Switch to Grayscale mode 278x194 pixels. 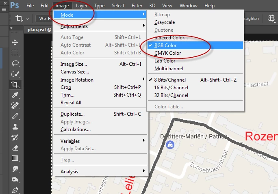(x=195, y=22)
